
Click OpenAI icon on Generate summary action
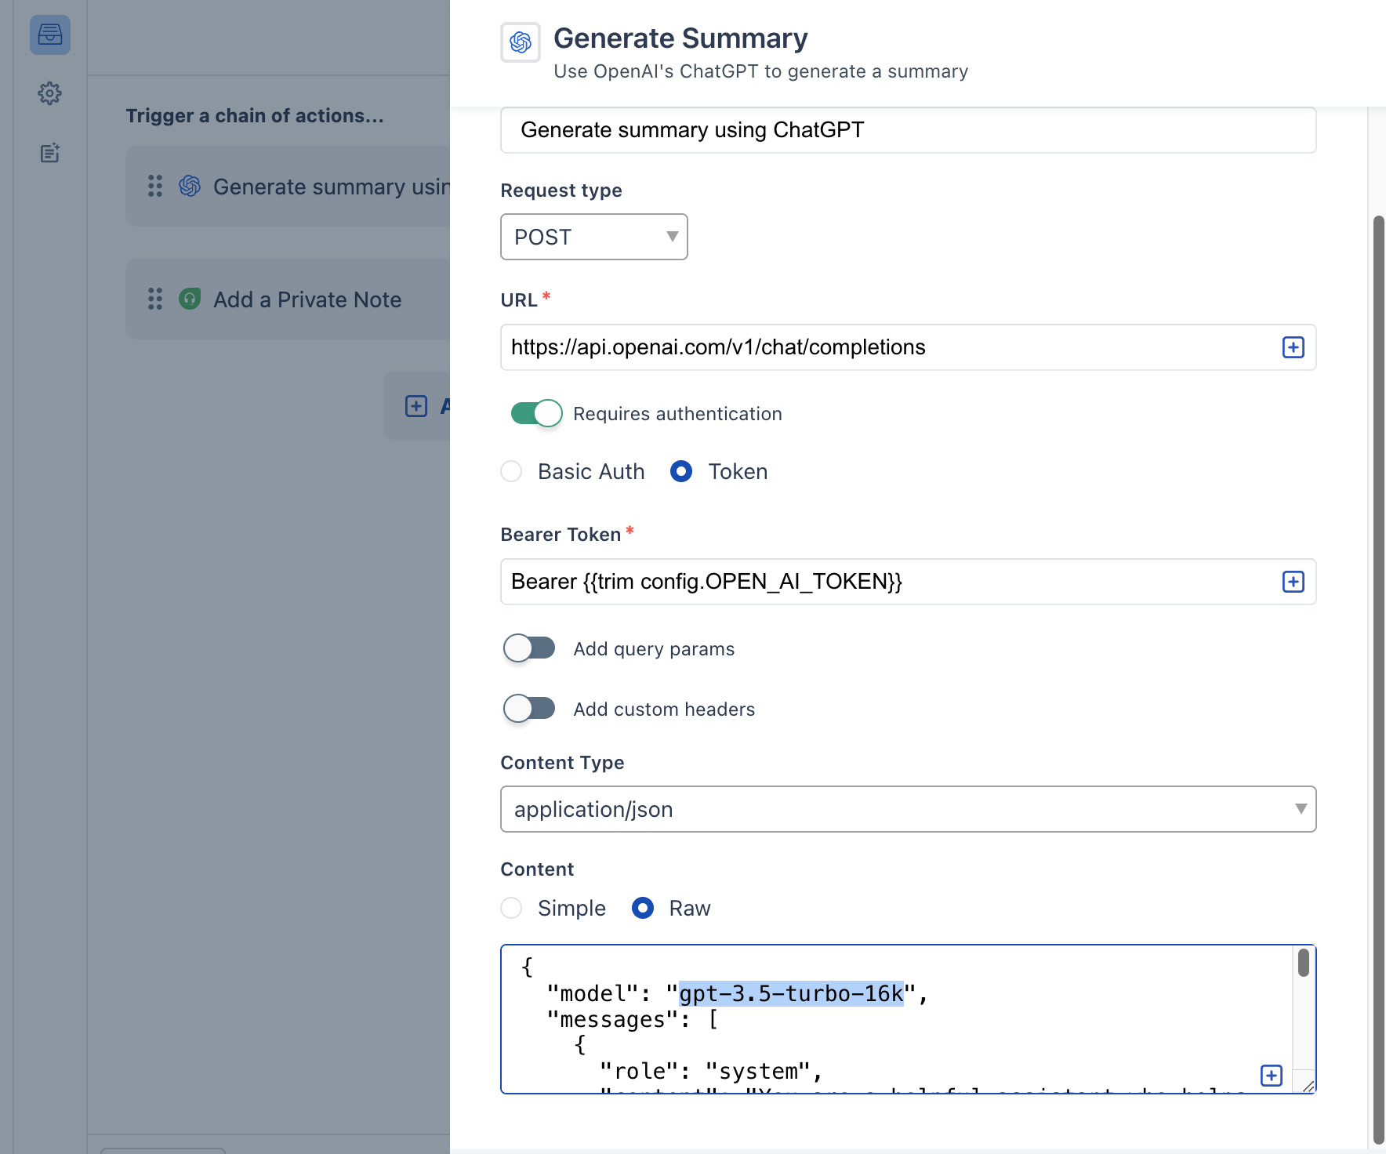(190, 186)
